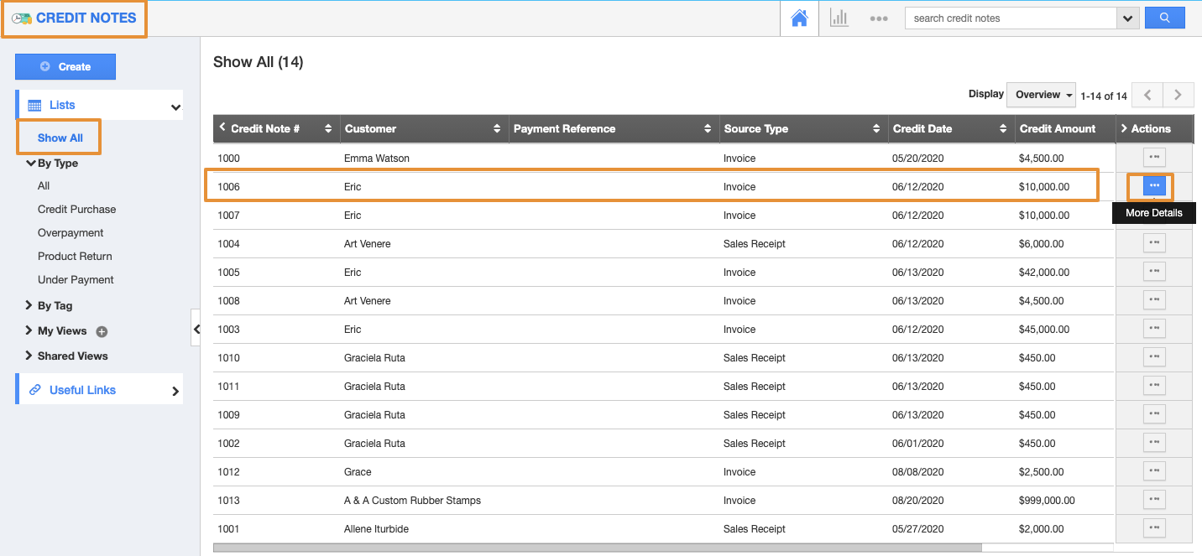Go to next page arrow
The height and width of the screenshot is (556, 1202).
pos(1178,95)
